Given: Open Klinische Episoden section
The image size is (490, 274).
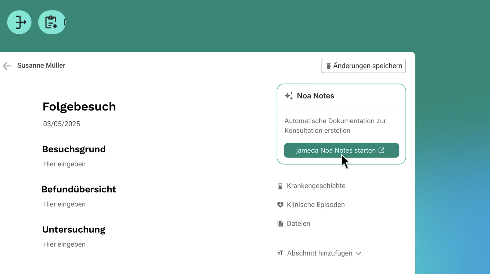Looking at the screenshot, I should click(311, 205).
